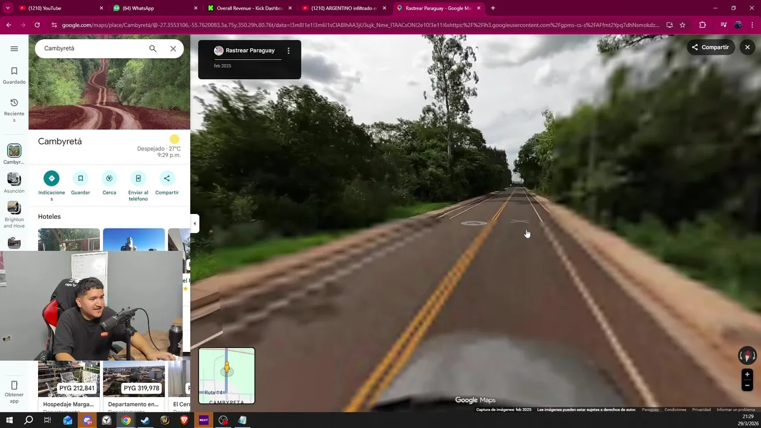The height and width of the screenshot is (428, 761).
Task: Select Asunción recent place shortcut
Action: point(14,182)
